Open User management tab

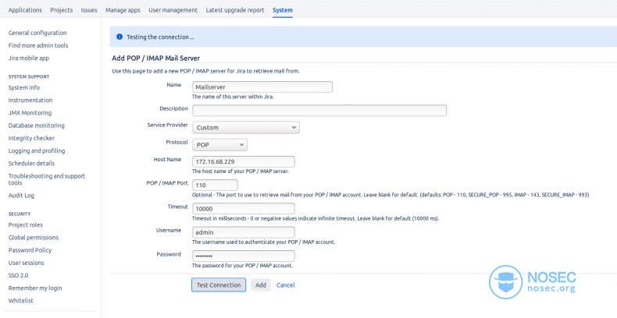point(173,10)
